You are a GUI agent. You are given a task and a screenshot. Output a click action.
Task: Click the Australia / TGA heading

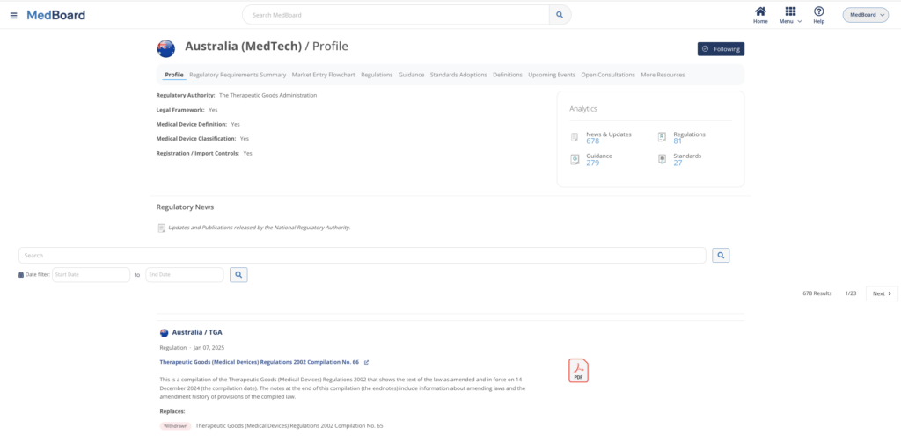pyautogui.click(x=197, y=332)
